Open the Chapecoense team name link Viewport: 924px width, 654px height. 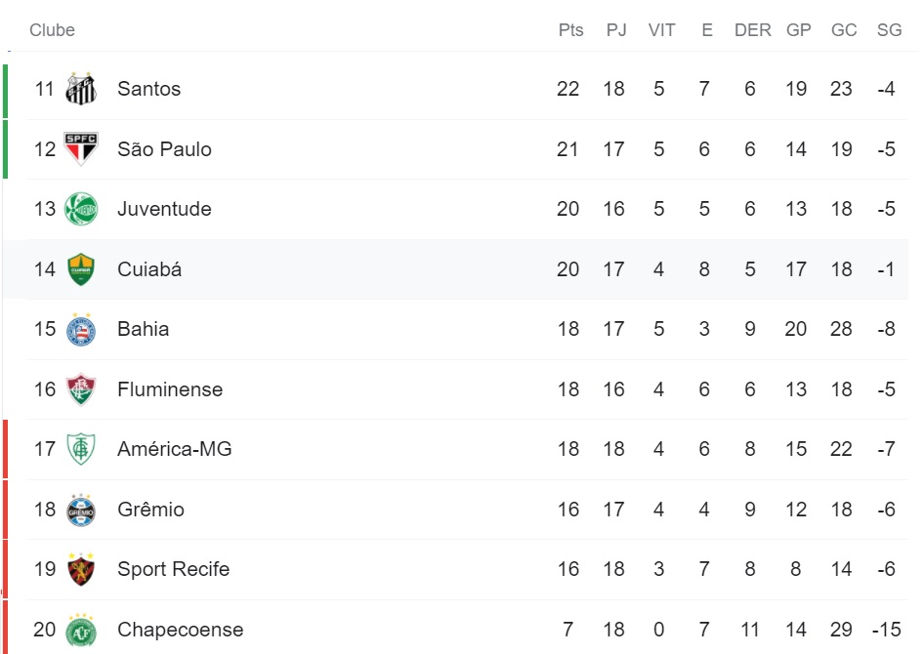(x=181, y=630)
